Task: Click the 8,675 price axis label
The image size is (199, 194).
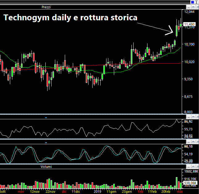Action: [x=188, y=97]
